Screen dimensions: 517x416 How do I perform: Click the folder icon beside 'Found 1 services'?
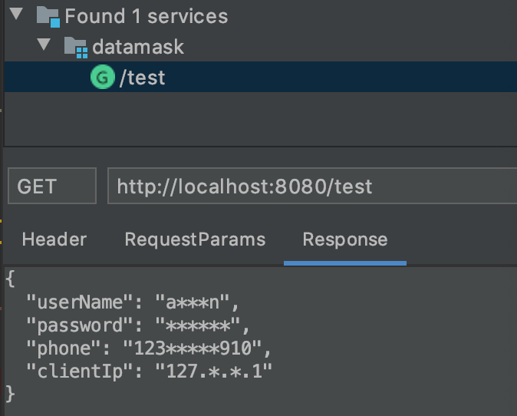[48, 16]
